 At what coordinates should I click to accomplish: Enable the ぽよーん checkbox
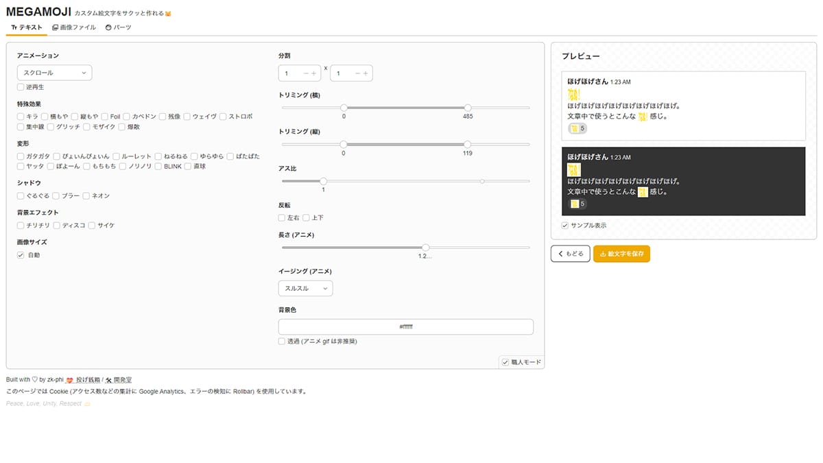[51, 166]
